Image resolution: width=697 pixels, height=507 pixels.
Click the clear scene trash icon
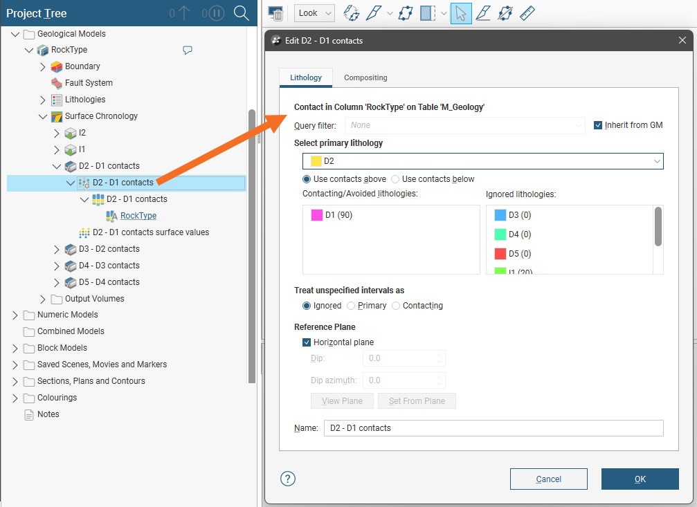[x=275, y=14]
